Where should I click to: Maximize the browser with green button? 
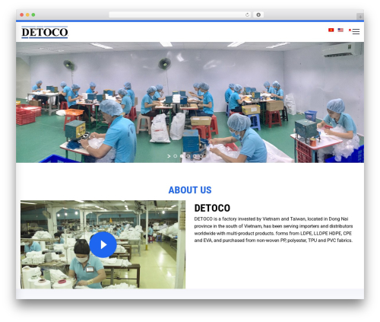(33, 14)
